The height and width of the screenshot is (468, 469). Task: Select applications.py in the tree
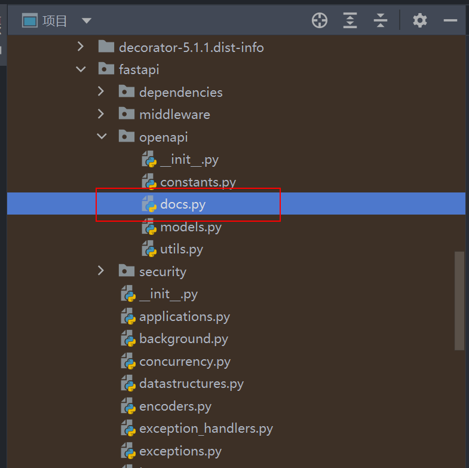185,317
